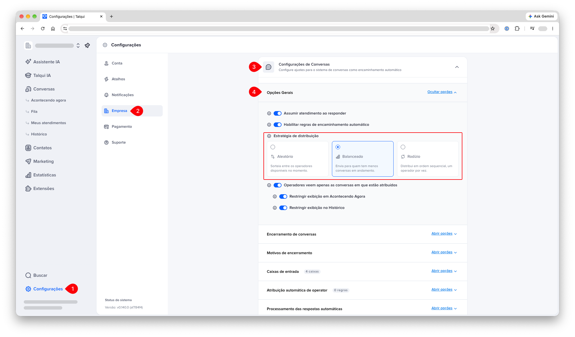
Task: Open Estatísticas in the sidebar
Action: [41, 175]
